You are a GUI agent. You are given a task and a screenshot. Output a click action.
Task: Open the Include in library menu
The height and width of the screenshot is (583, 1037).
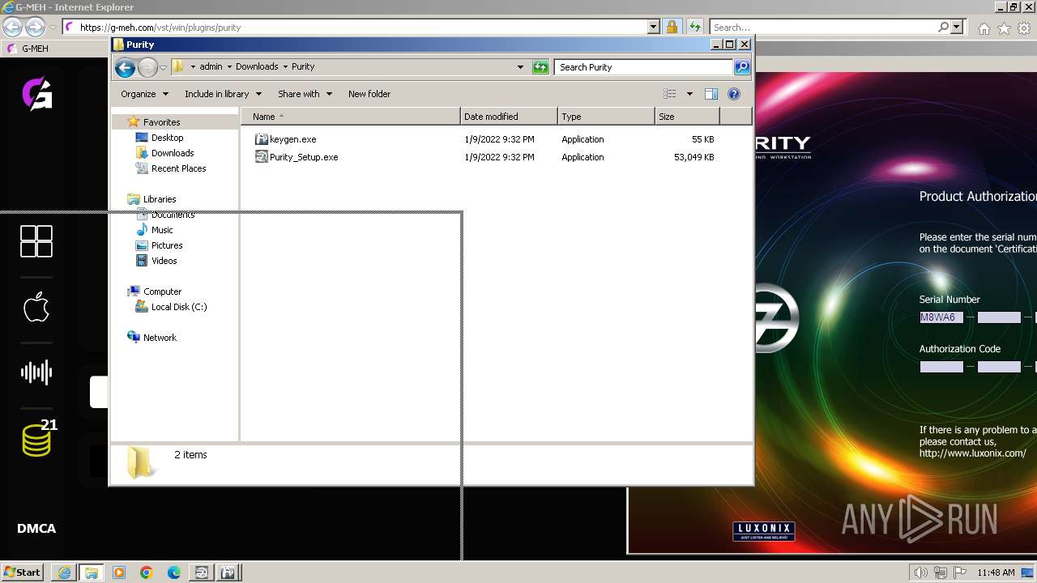(222, 94)
